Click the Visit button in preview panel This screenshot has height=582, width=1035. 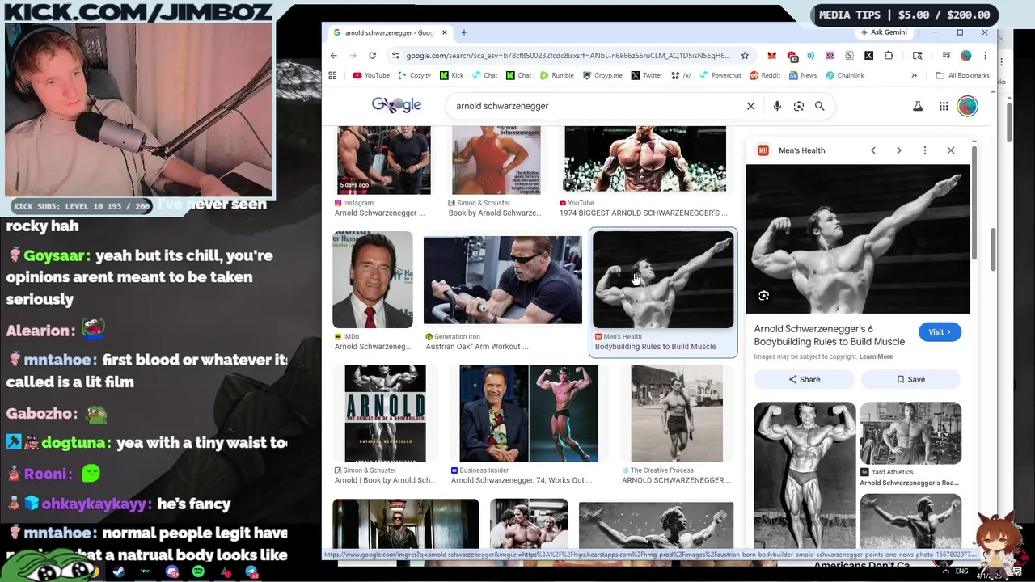click(x=940, y=332)
